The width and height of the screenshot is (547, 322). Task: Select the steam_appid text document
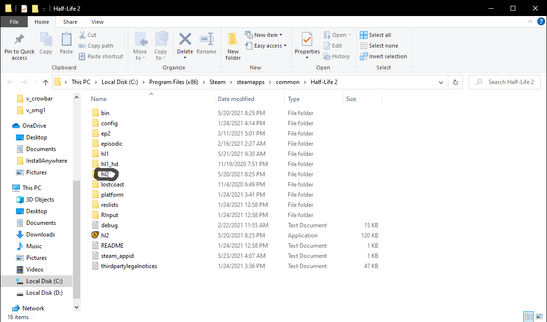coord(117,256)
